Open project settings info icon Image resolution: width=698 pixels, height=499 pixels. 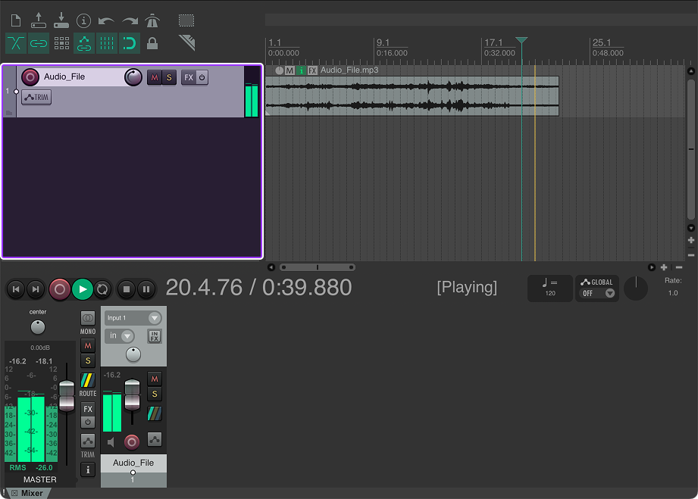tap(83, 20)
